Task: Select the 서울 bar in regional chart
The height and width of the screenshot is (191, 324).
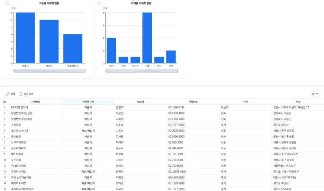Action: [147, 38]
